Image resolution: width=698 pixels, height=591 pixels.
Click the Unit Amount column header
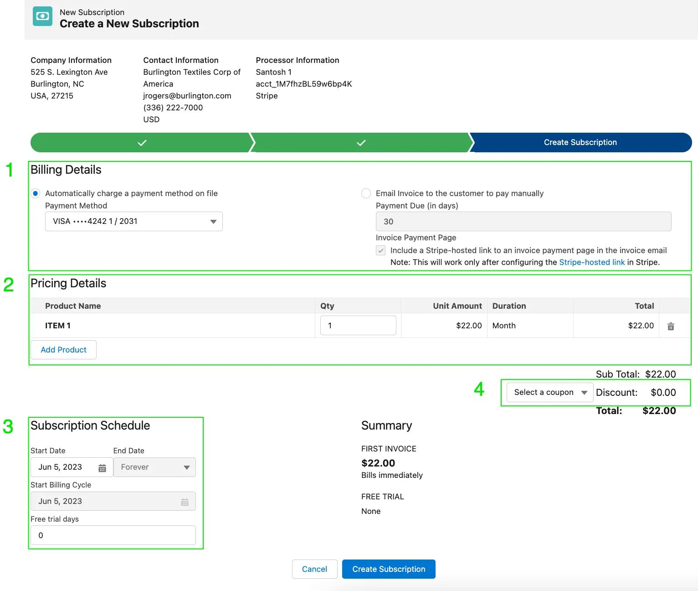(457, 306)
